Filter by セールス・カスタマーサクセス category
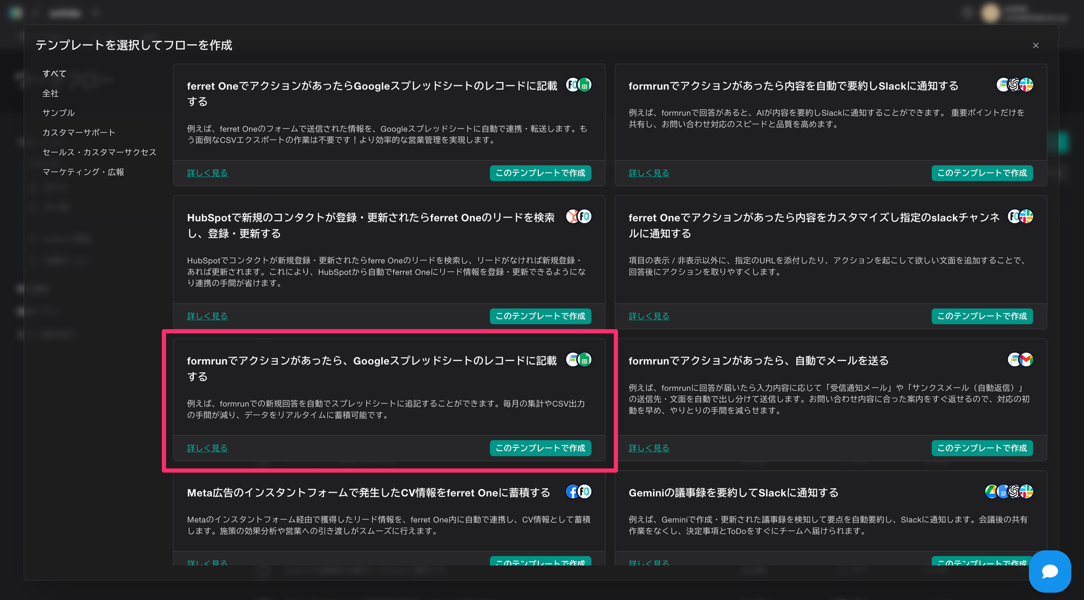 click(100, 152)
